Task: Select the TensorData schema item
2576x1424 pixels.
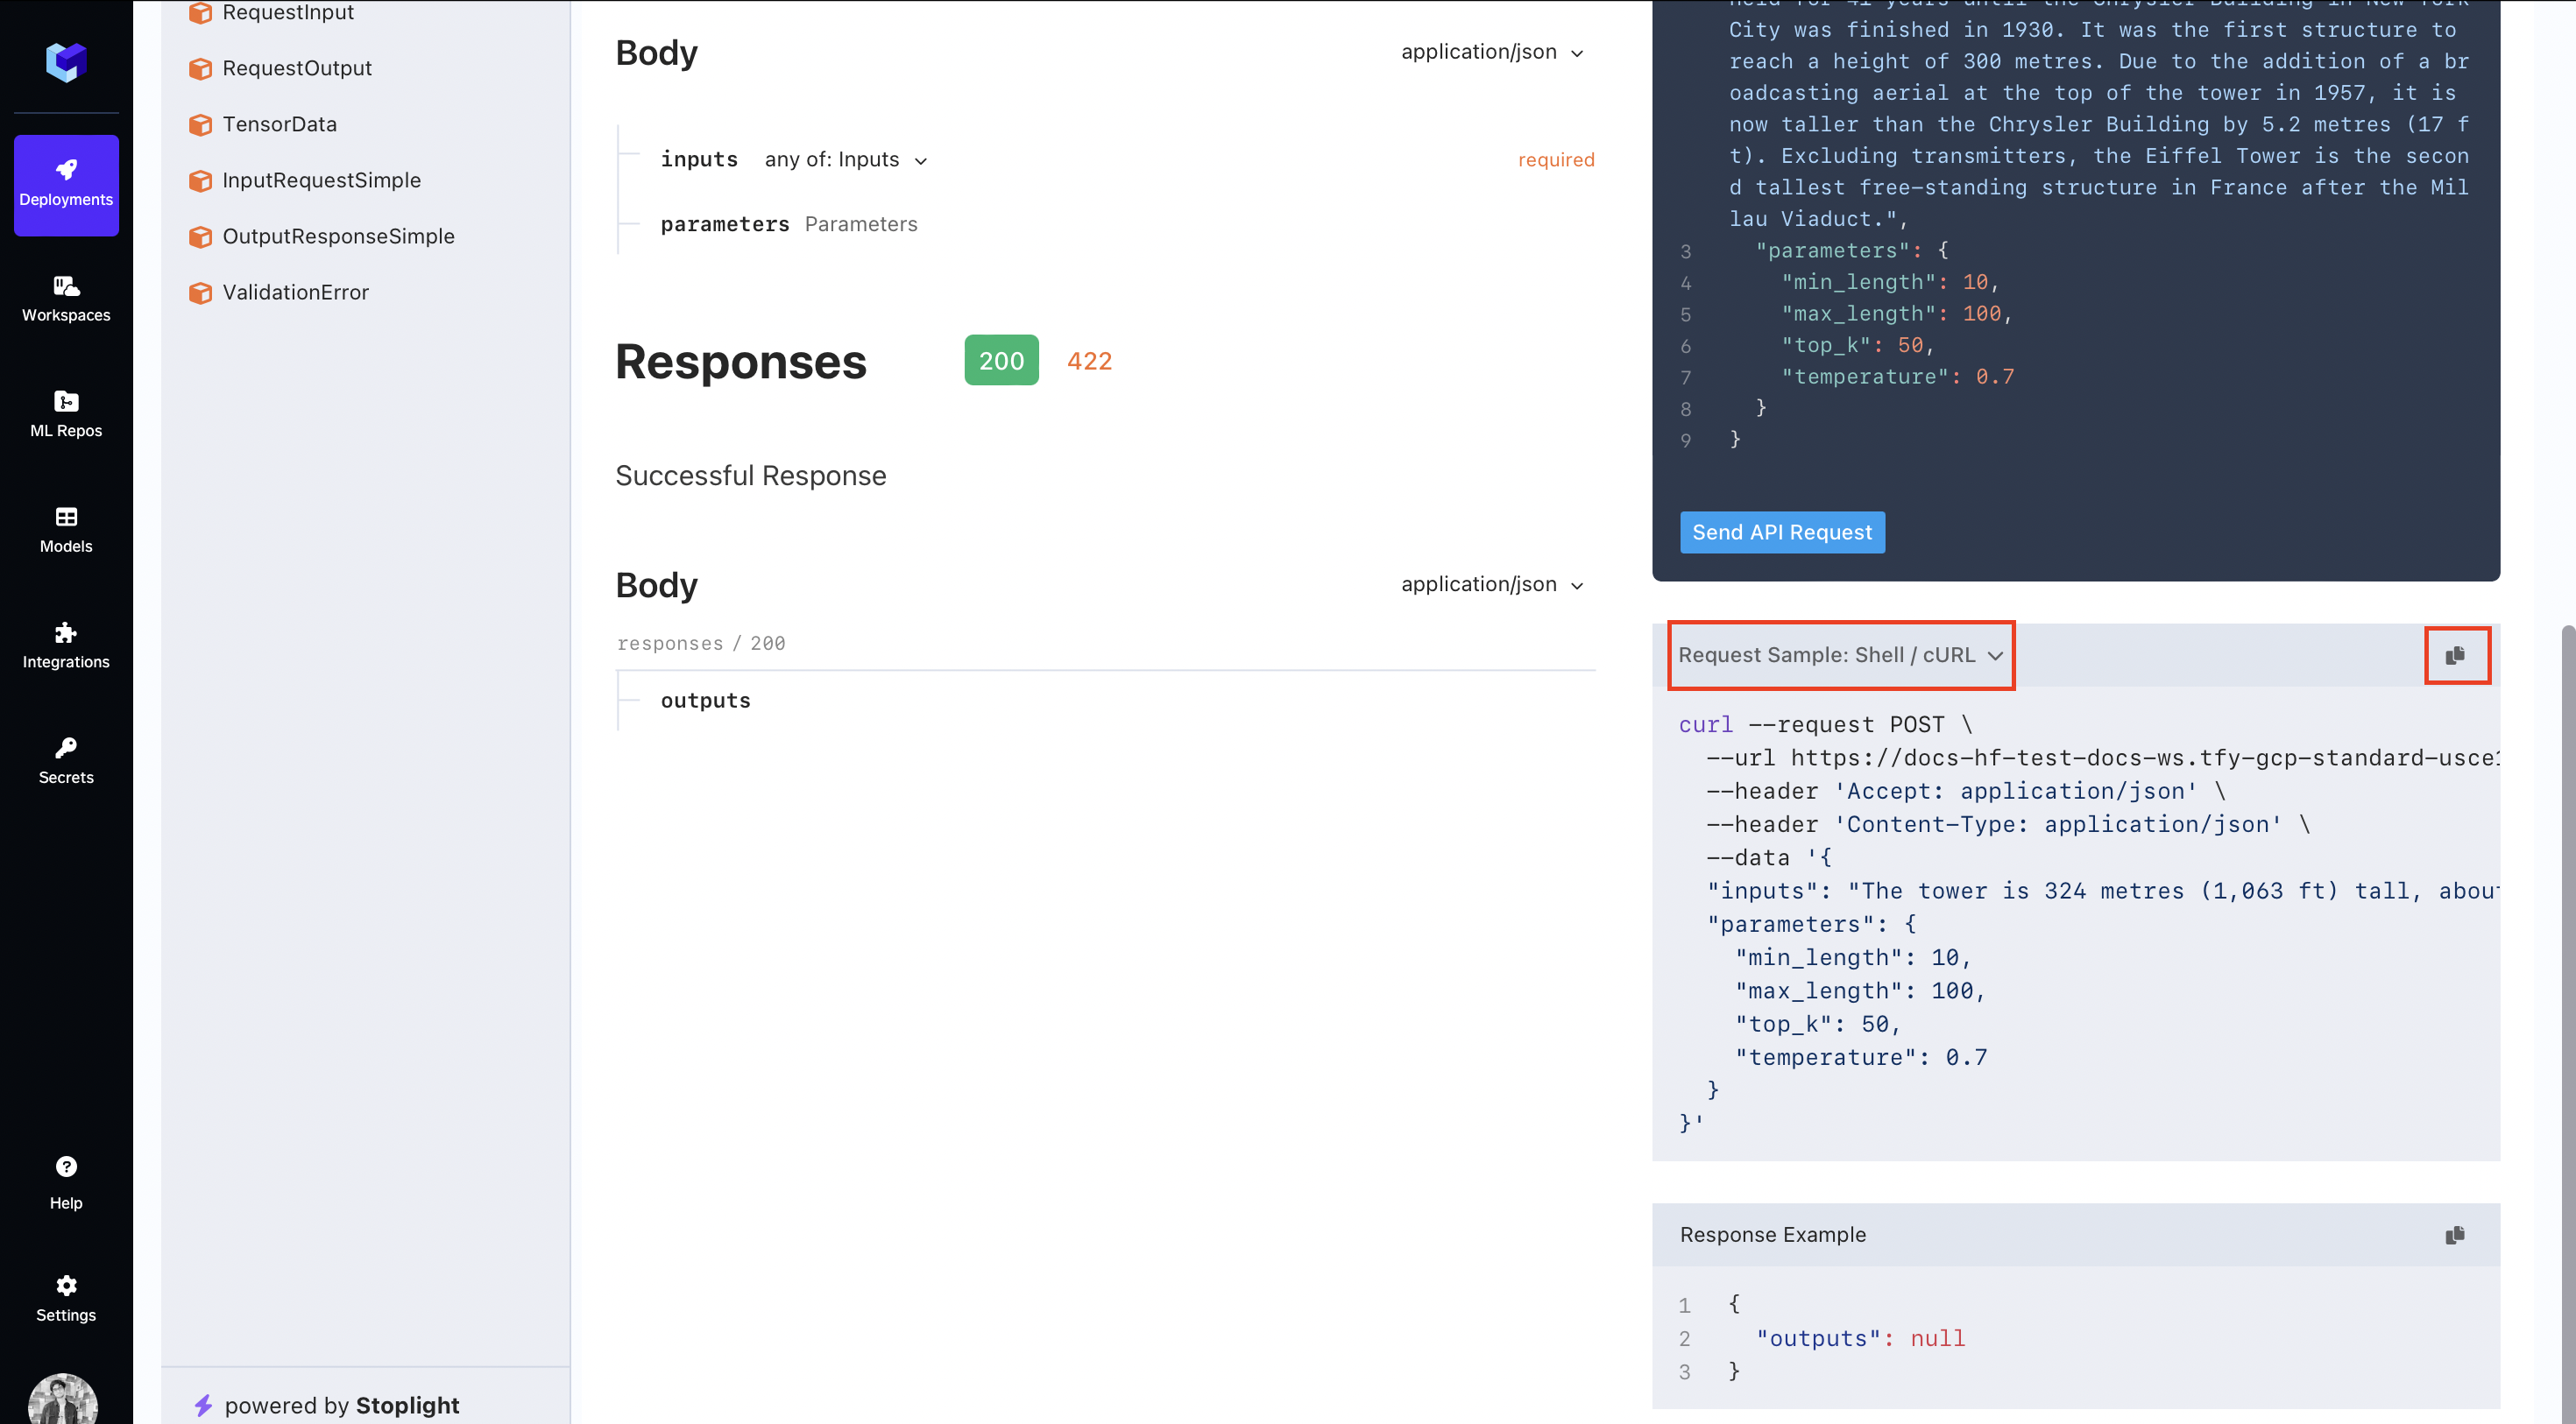Action: coord(279,123)
